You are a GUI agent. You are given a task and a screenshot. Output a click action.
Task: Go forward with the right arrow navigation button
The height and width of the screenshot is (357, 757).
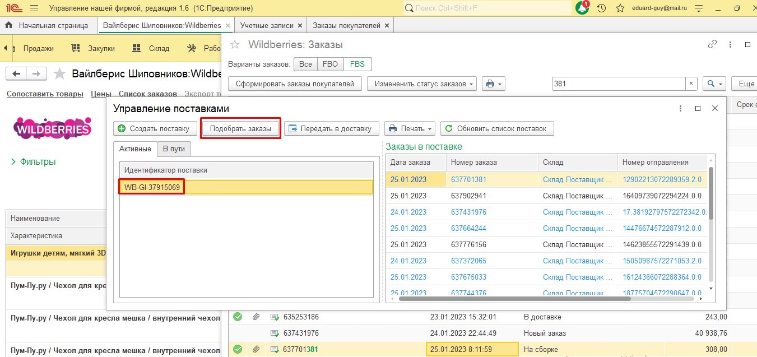(36, 74)
